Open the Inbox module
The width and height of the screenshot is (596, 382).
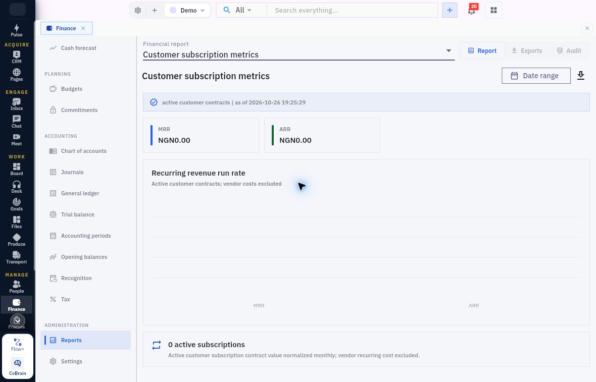tap(16, 104)
